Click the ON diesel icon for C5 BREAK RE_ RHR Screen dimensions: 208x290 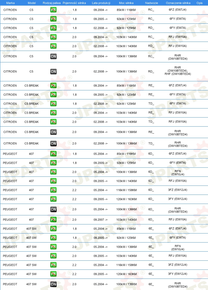(x=53, y=132)
